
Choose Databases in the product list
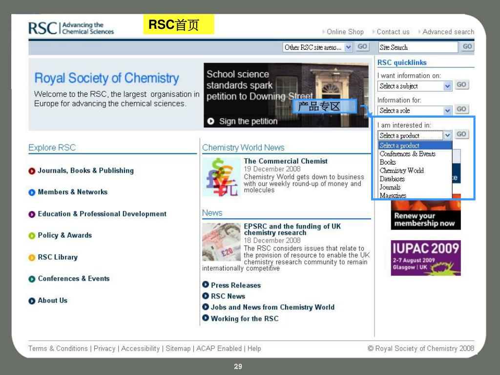415,179
